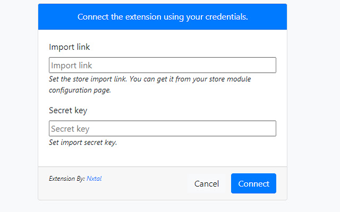Open the Nxtal author link

94,179
